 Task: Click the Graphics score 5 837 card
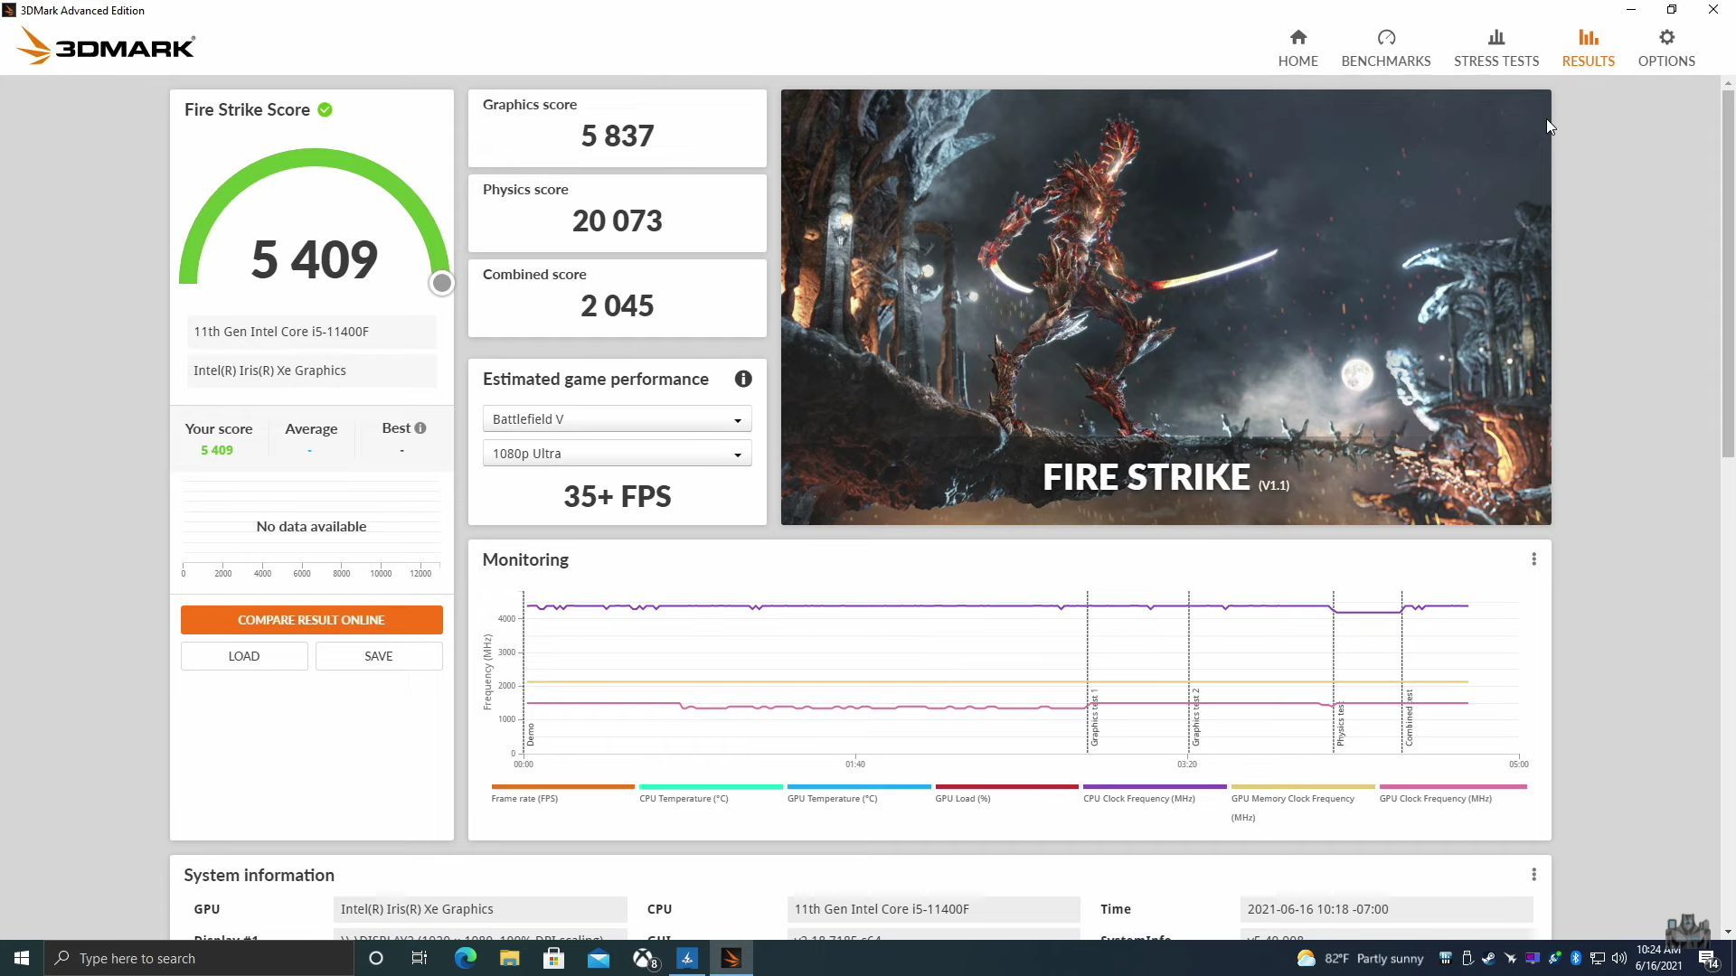[617, 128]
